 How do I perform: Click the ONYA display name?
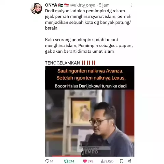tap(51, 5)
